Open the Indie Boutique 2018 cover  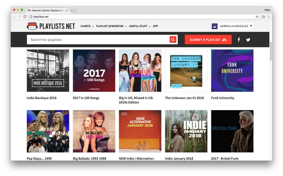click(x=48, y=71)
